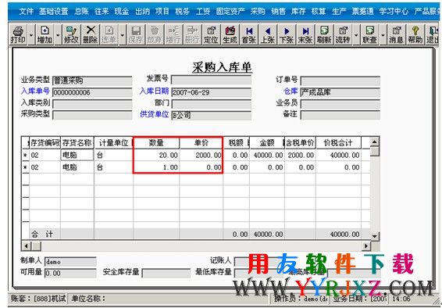Click the empty 订单号 field
Viewport: 442px width, 308px height.
coord(340,81)
